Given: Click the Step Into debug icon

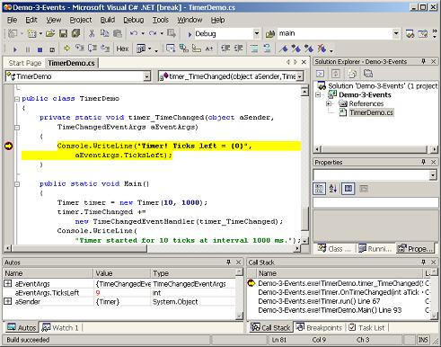Looking at the screenshot, I should 79,49.
